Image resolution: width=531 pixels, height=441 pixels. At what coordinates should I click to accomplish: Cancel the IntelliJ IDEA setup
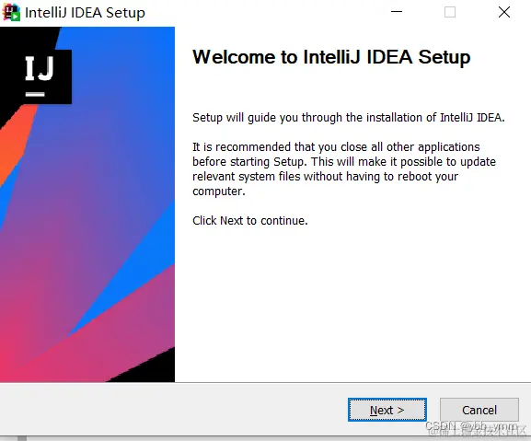coord(479,410)
